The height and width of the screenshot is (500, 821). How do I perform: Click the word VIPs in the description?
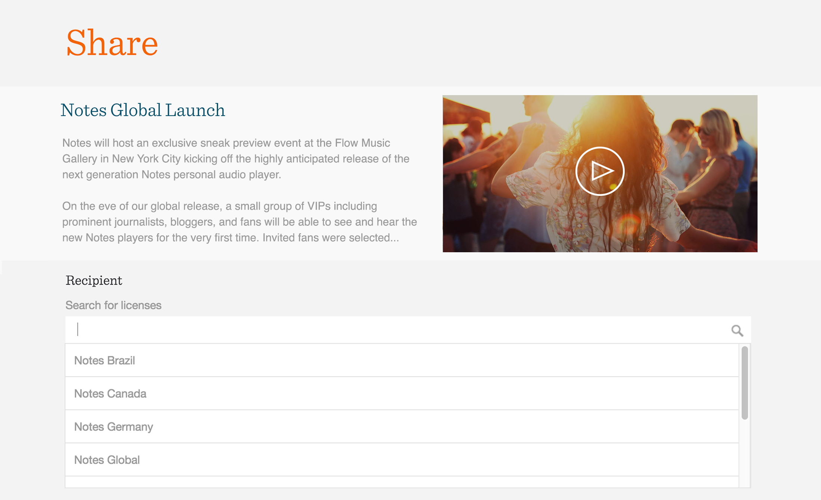coord(319,206)
